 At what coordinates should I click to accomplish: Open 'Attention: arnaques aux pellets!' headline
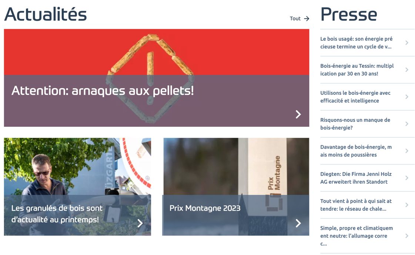coord(103,91)
